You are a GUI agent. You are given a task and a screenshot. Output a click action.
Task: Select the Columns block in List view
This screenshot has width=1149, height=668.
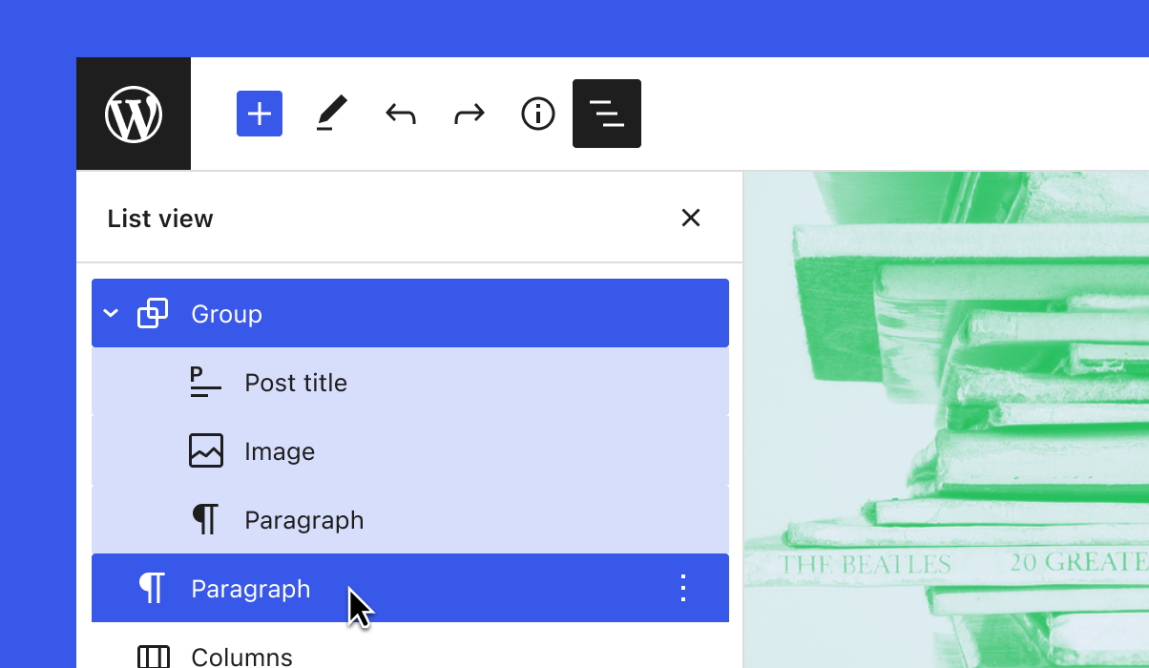[241, 656]
